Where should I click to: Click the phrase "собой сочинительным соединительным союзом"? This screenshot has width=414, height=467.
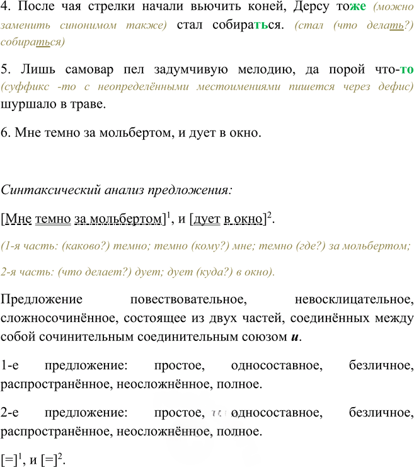(144, 337)
